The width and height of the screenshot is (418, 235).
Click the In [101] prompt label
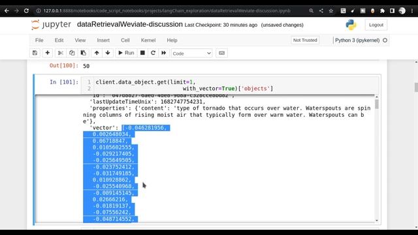point(64,82)
